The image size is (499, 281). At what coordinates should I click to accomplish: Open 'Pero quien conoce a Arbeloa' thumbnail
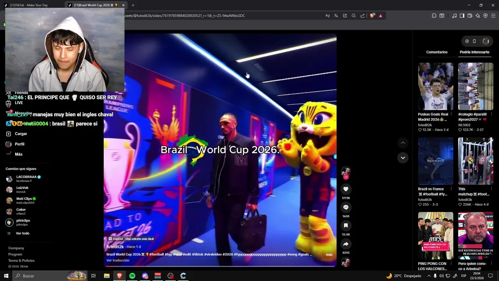[475, 236]
